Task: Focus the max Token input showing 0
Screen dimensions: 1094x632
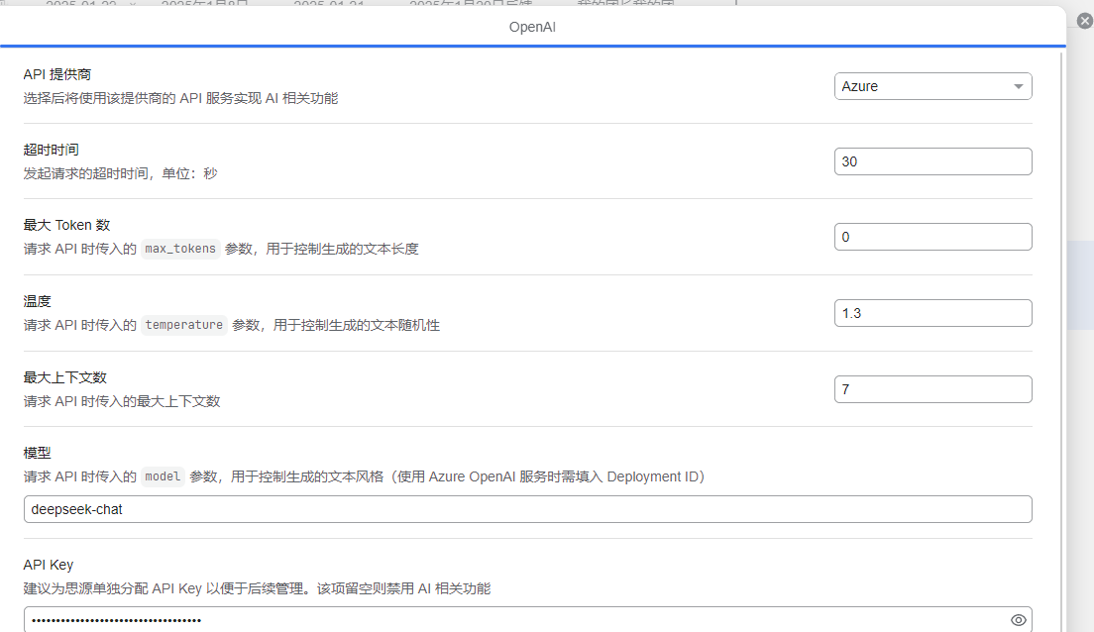Action: (932, 237)
